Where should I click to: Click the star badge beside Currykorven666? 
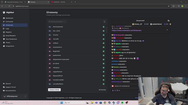pos(50,80)
